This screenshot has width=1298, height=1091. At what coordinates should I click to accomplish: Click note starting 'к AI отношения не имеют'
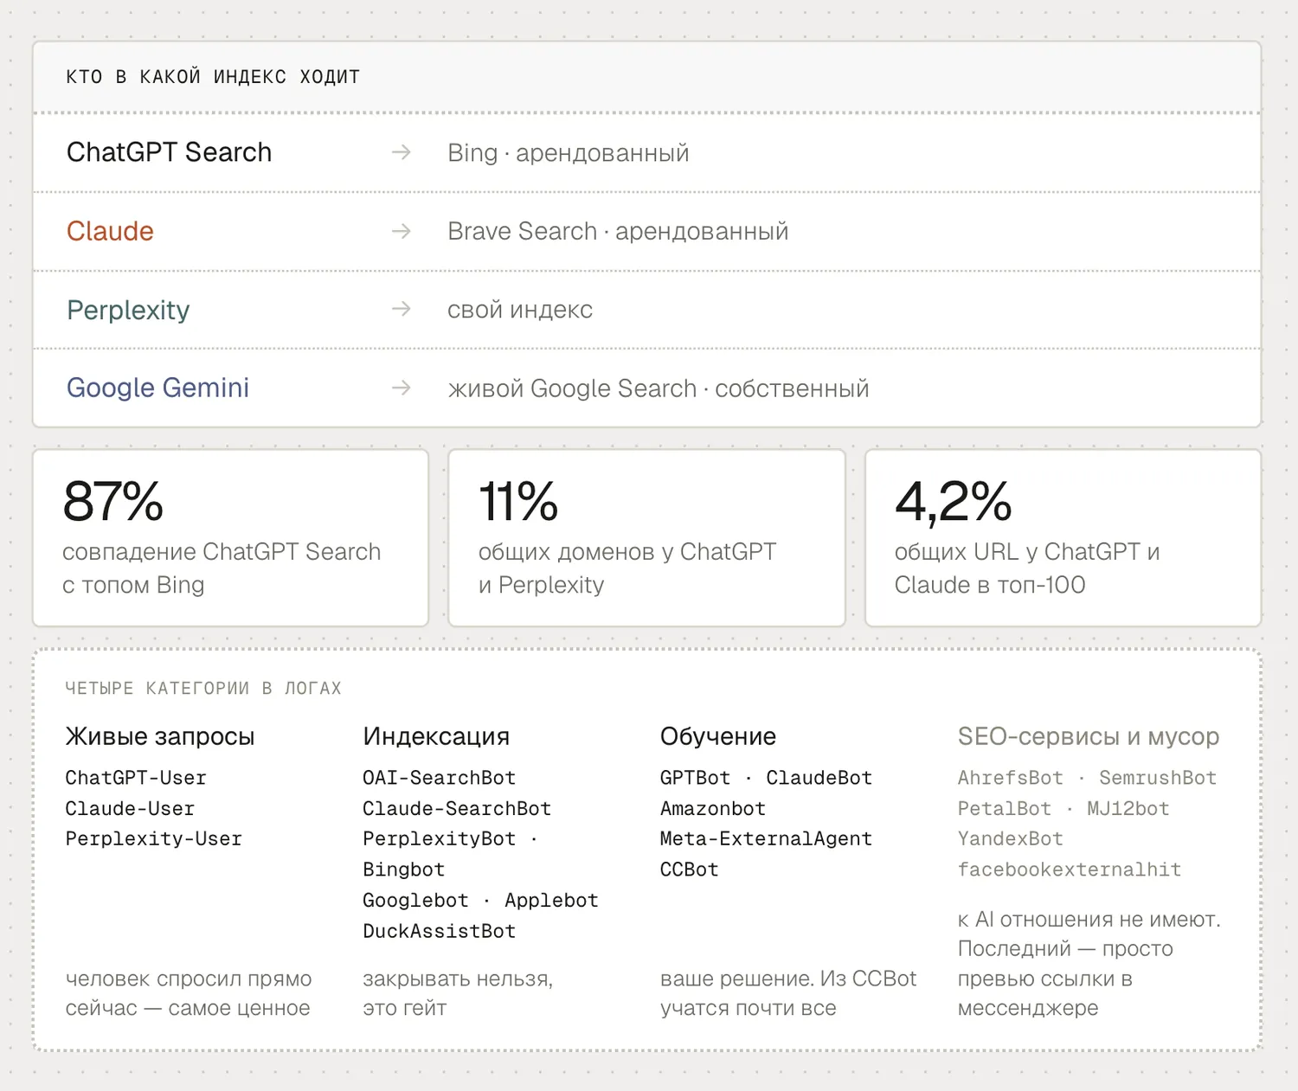click(x=1089, y=963)
